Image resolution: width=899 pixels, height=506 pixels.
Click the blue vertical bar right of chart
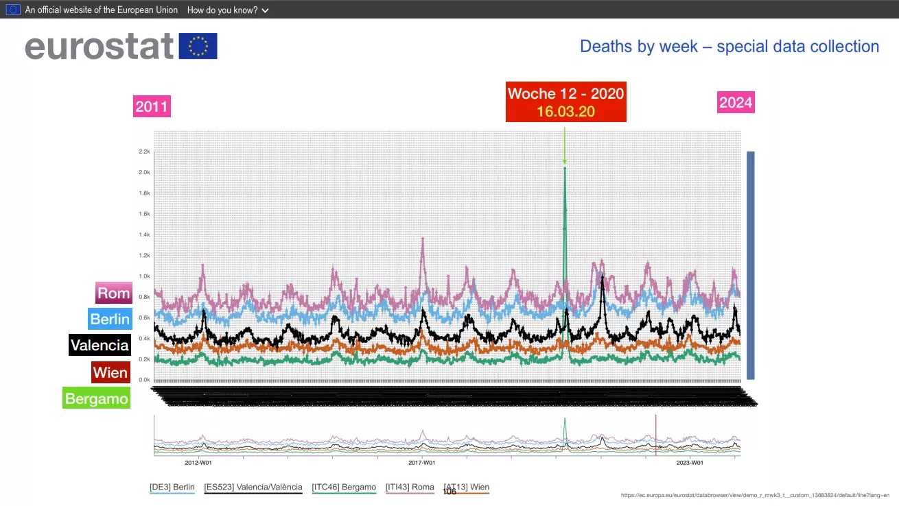750,265
